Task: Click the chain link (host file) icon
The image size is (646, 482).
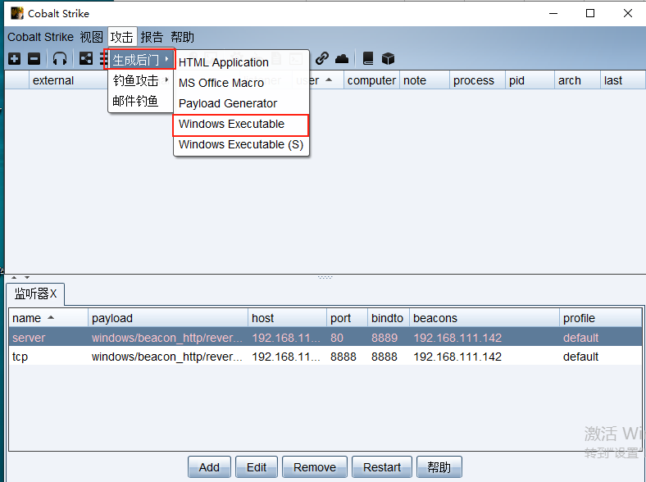Action: click(x=321, y=58)
